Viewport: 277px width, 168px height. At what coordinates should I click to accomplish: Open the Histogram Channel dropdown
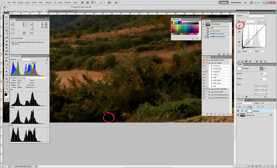coord(24,60)
